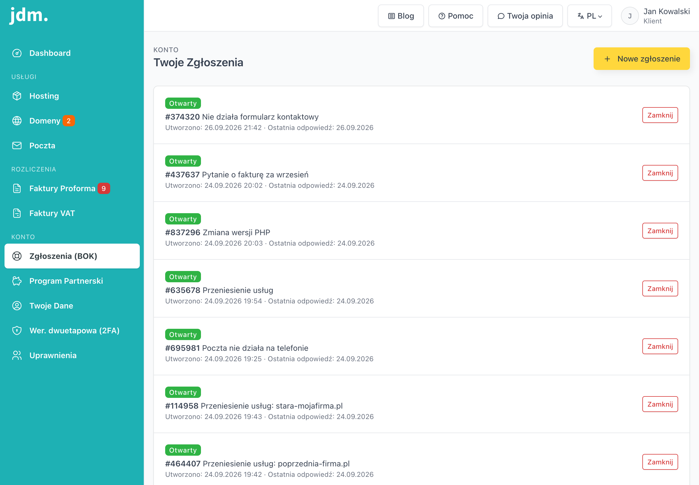The image size is (699, 485).
Task: Expand the PL language dropdown
Action: [589, 16]
